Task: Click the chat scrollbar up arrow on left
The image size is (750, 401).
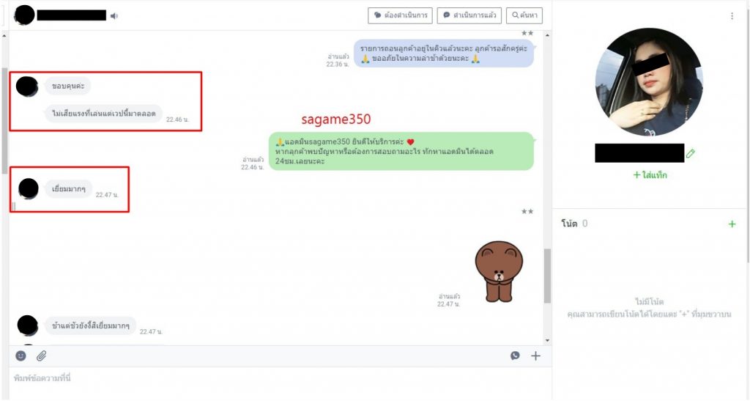Action: click(x=5, y=34)
